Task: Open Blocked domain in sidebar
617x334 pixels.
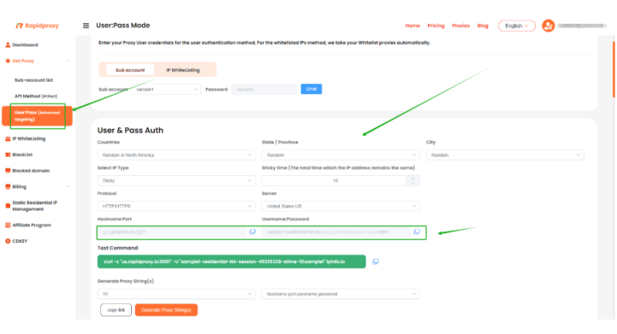Action: (31, 170)
